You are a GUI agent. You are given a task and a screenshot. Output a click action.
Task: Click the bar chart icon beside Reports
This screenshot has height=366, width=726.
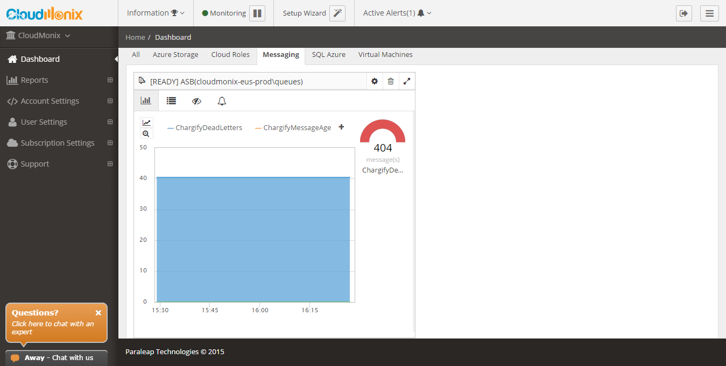(12, 80)
